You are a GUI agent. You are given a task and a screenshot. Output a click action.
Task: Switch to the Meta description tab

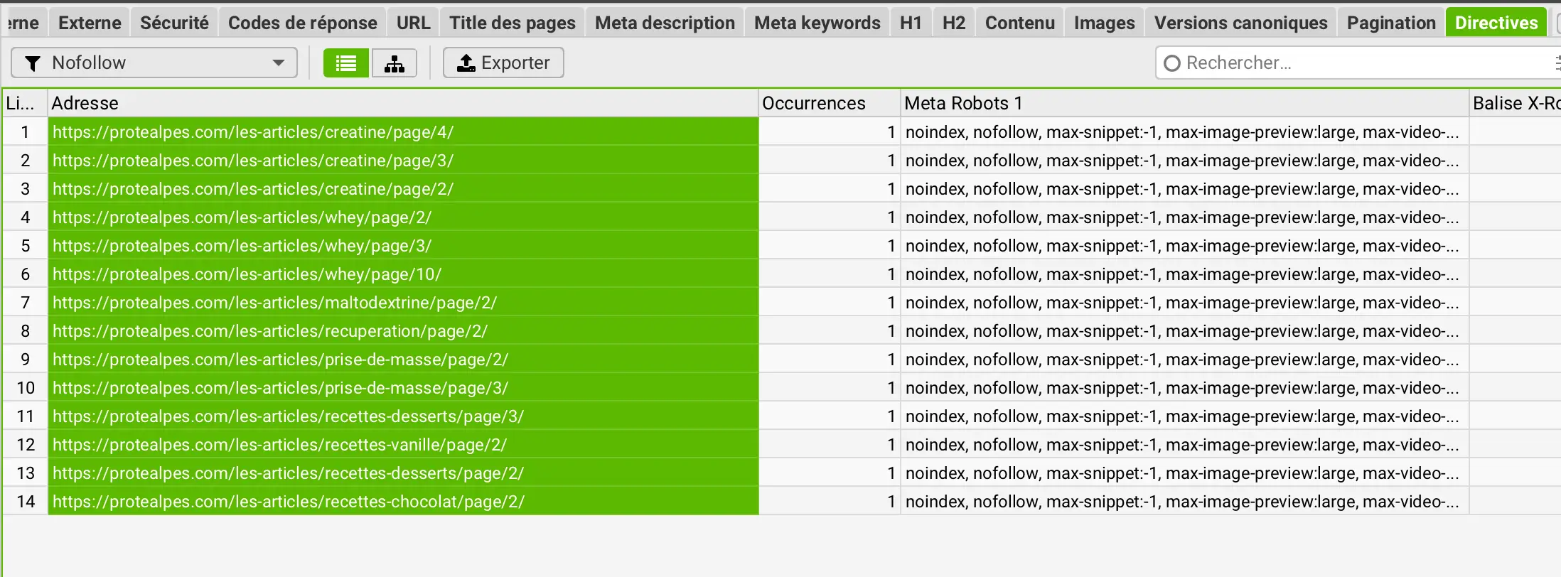pyautogui.click(x=664, y=23)
